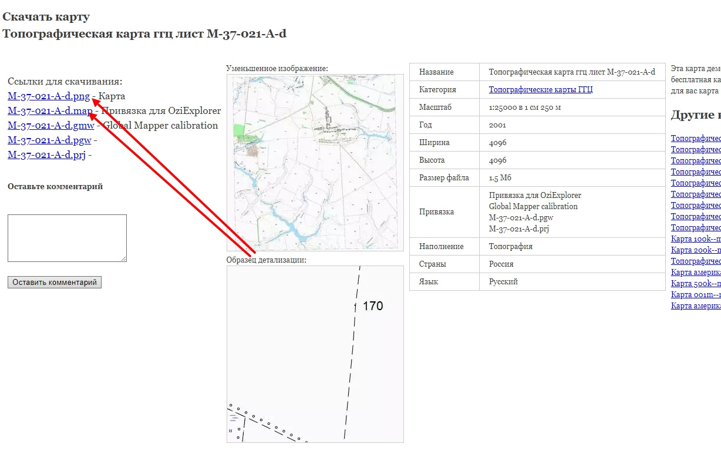
Task: Open the first Топографическая link under Другие
Action: (x=696, y=138)
